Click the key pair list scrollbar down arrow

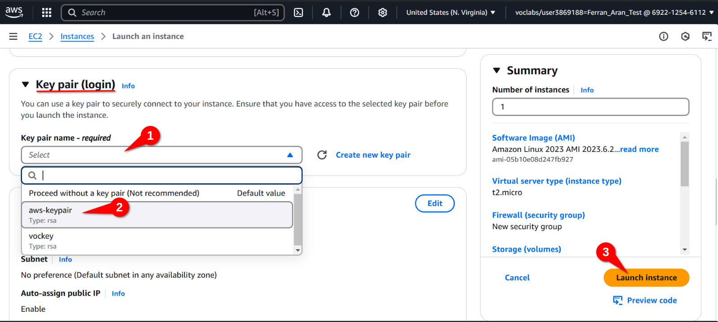click(298, 250)
